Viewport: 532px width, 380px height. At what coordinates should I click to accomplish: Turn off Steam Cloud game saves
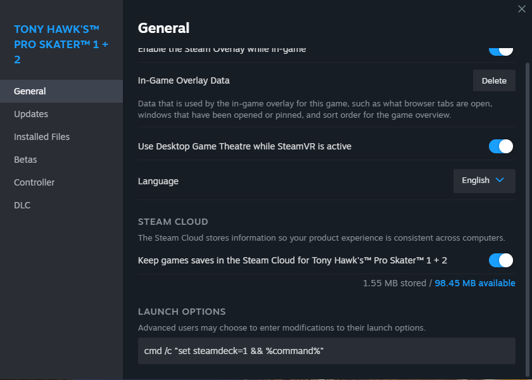pyautogui.click(x=500, y=260)
